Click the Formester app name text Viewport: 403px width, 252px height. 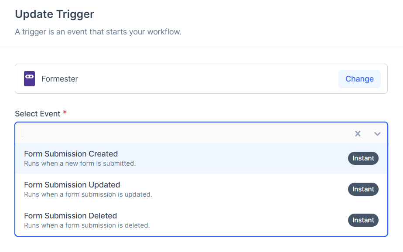(x=60, y=79)
